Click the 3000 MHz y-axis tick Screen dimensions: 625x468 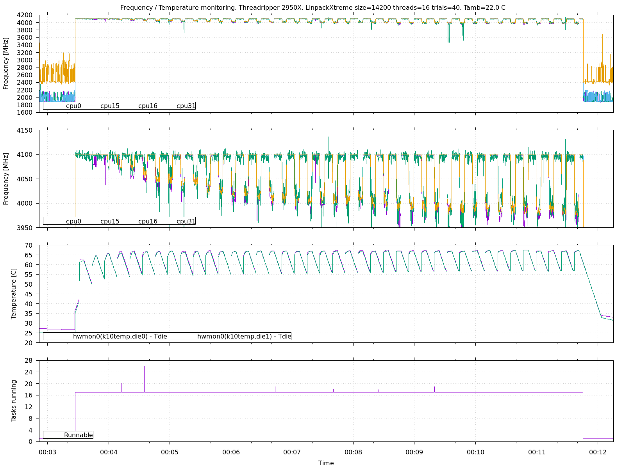pyautogui.click(x=25, y=60)
